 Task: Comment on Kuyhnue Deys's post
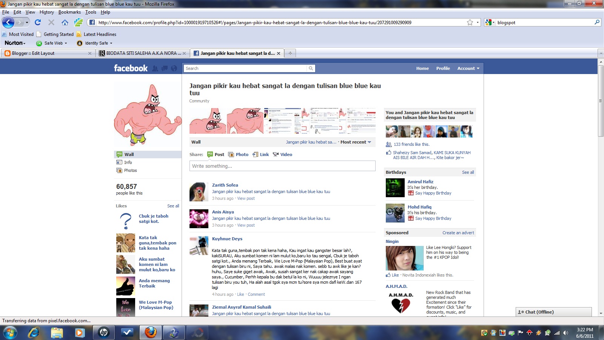(256, 294)
